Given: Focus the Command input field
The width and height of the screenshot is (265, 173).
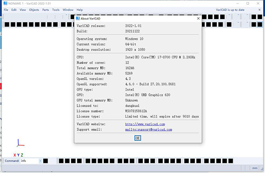Looking at the screenshot, I should pyautogui.click(x=30, y=161).
